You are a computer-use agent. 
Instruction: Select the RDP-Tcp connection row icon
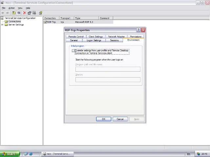pyautogui.click(x=45, y=22)
